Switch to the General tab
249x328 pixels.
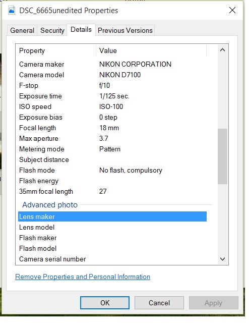point(22,30)
